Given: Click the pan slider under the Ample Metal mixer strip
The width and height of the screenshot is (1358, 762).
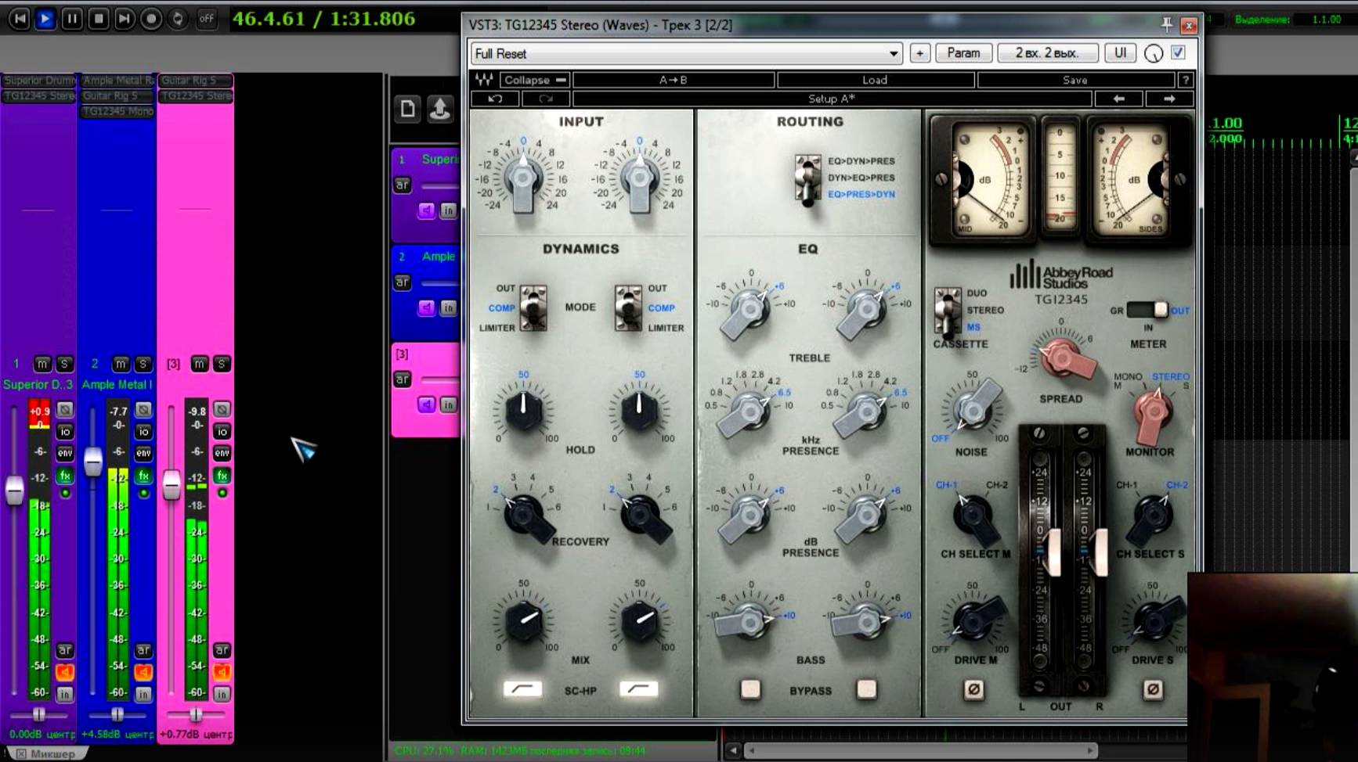Looking at the screenshot, I should coord(117,714).
